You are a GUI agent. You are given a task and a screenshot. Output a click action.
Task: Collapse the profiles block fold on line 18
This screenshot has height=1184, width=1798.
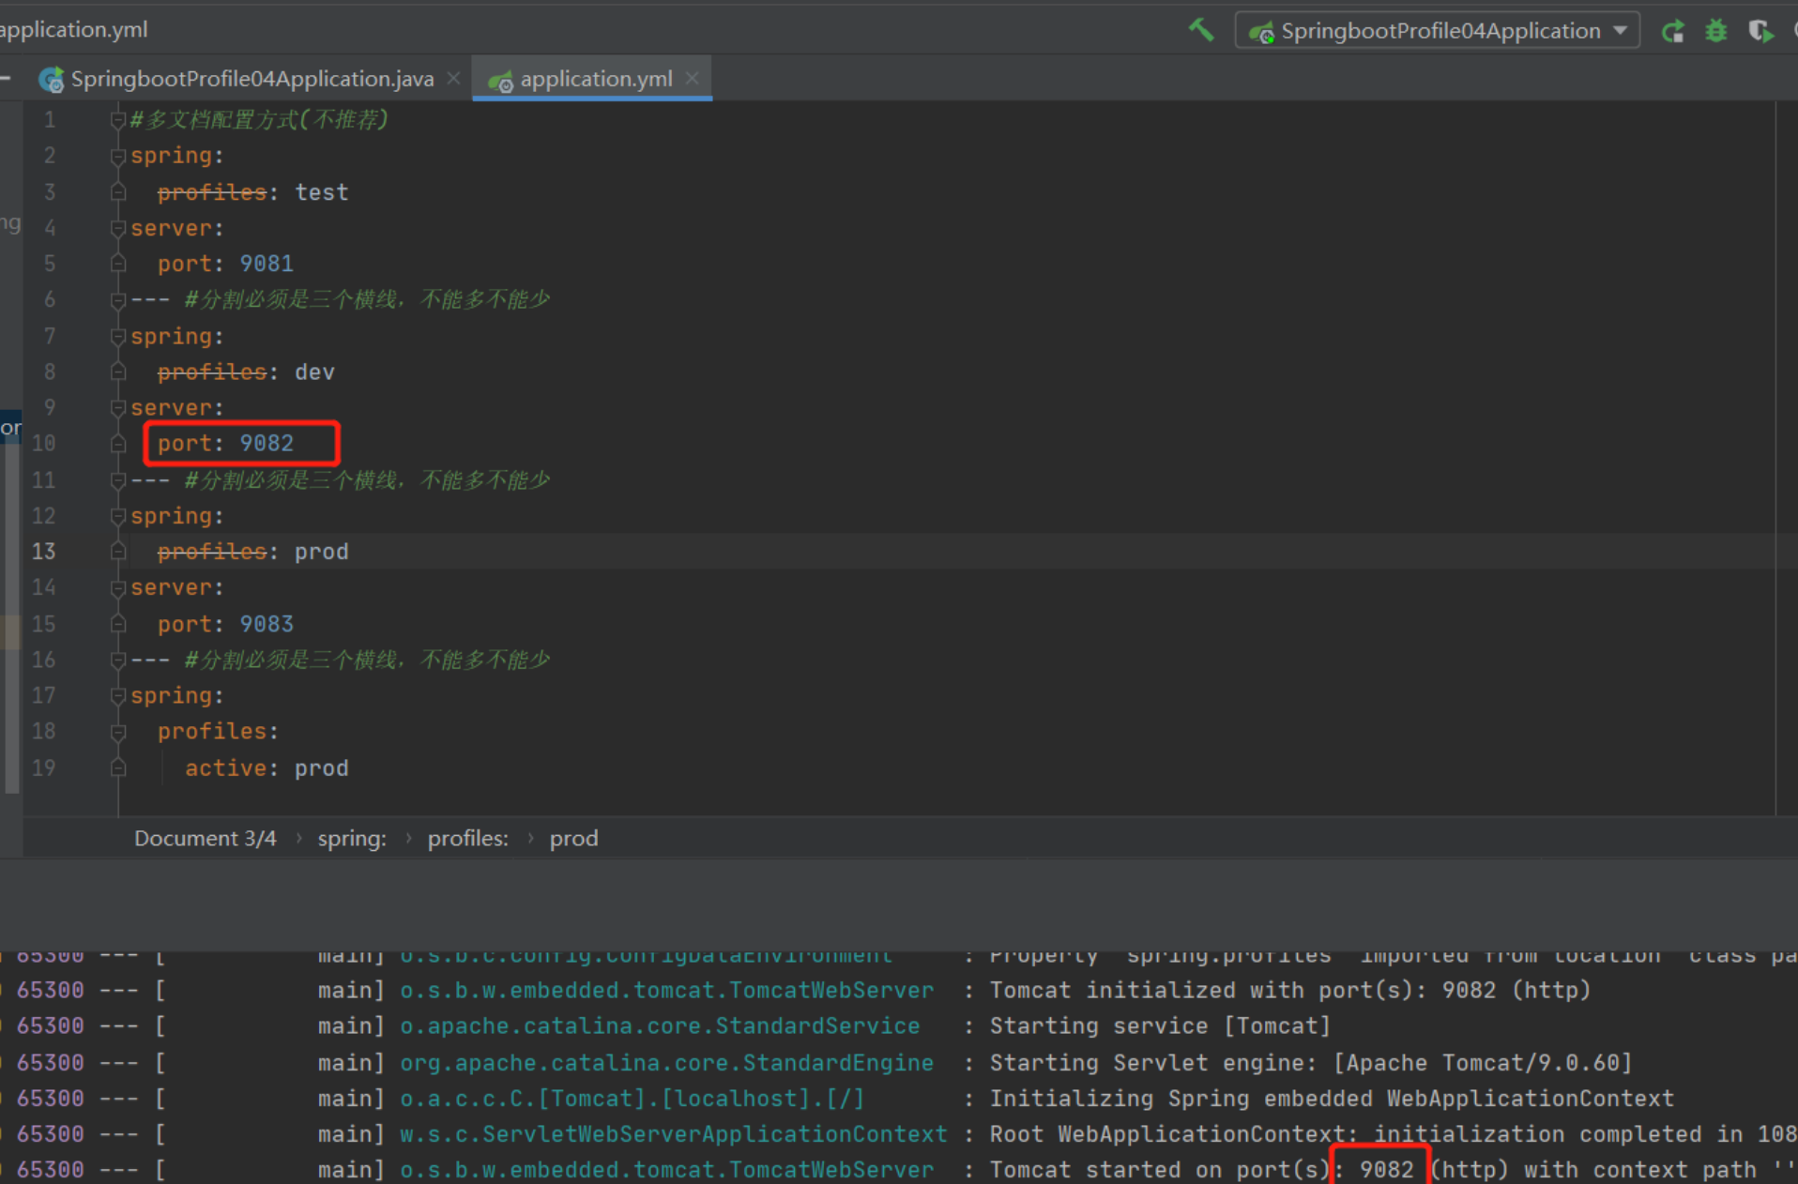(x=118, y=732)
